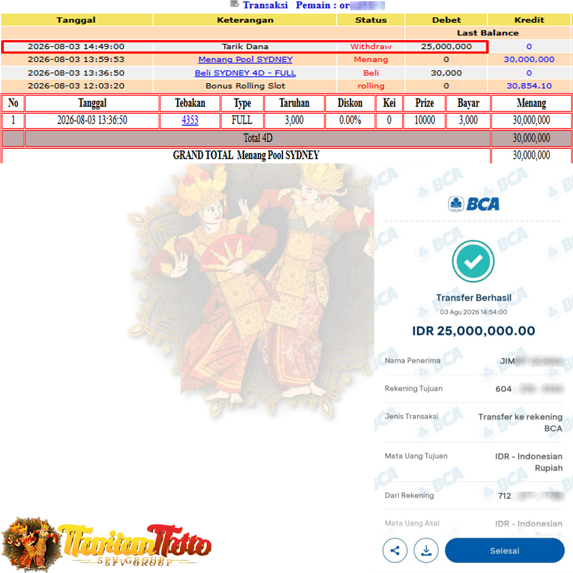Viewport: 573px width, 573px height.
Task: Tap the download receipt icon
Action: click(426, 550)
